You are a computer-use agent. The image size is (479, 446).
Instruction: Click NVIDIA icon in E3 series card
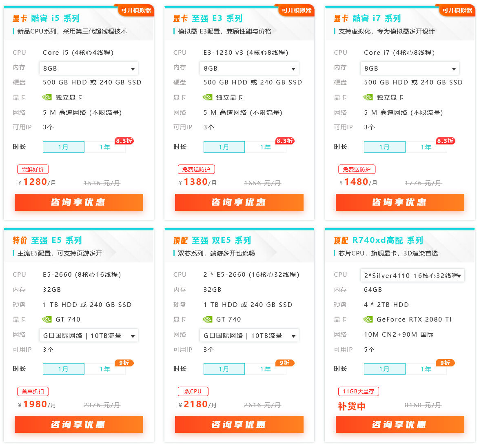tap(207, 97)
